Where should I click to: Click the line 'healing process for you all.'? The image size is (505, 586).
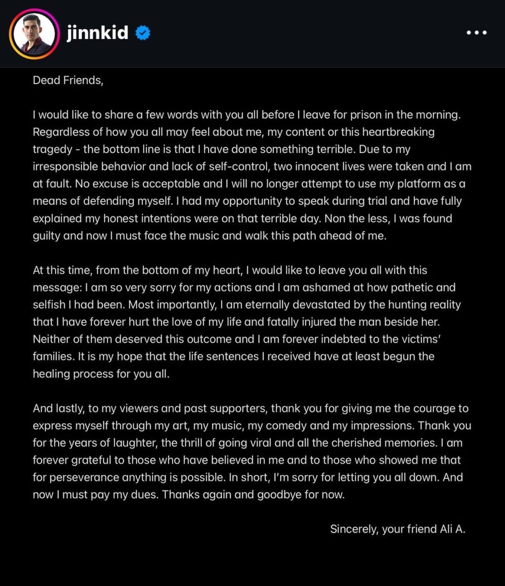click(x=101, y=374)
